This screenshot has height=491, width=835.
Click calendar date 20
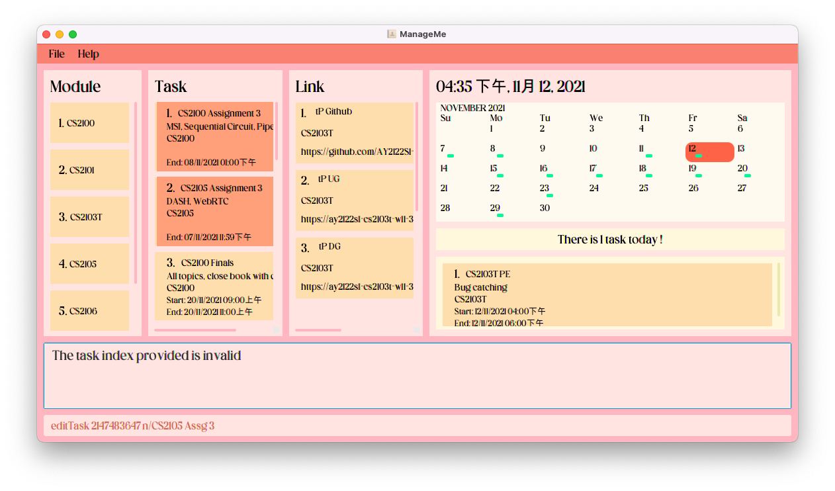pyautogui.click(x=742, y=168)
